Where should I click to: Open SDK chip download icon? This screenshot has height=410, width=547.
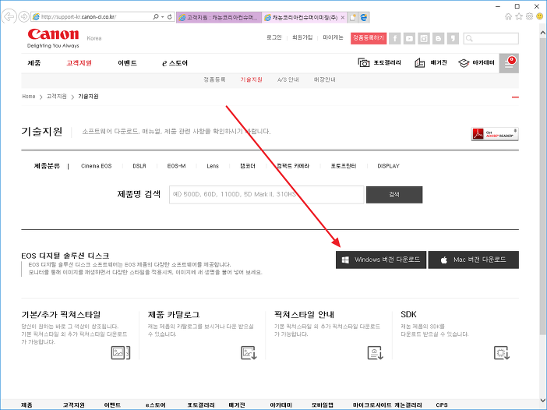(502, 353)
